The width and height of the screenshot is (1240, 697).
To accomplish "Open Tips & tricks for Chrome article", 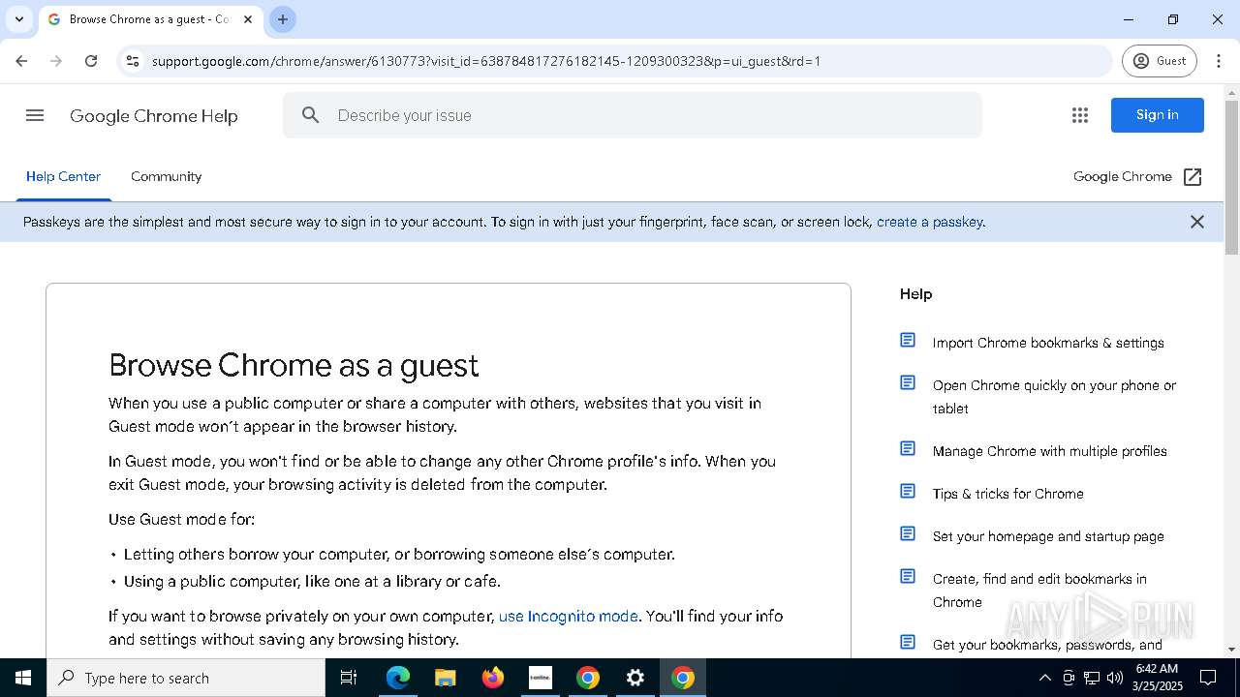I will [x=1007, y=494].
